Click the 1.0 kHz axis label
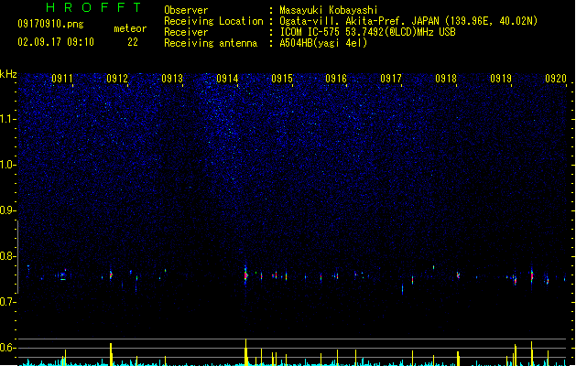 click(x=8, y=165)
